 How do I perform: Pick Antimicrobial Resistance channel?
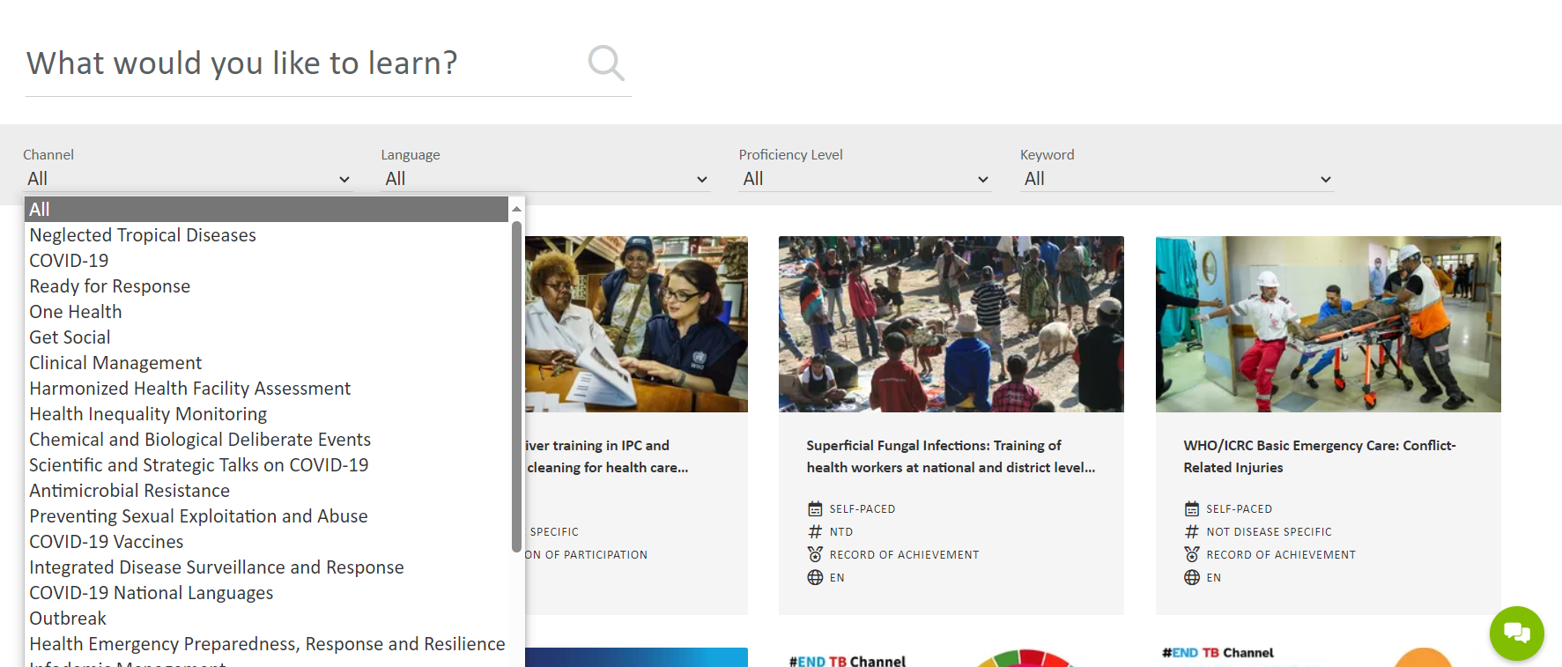coord(267,491)
